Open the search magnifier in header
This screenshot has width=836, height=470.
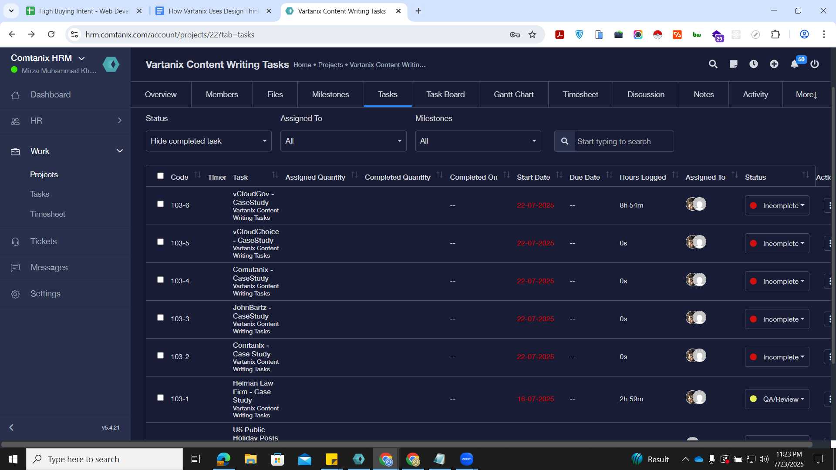pyautogui.click(x=713, y=64)
